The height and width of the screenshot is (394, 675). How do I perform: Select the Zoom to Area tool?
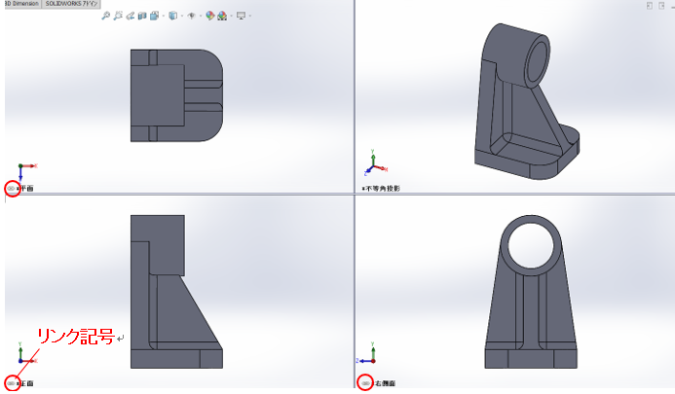(118, 16)
